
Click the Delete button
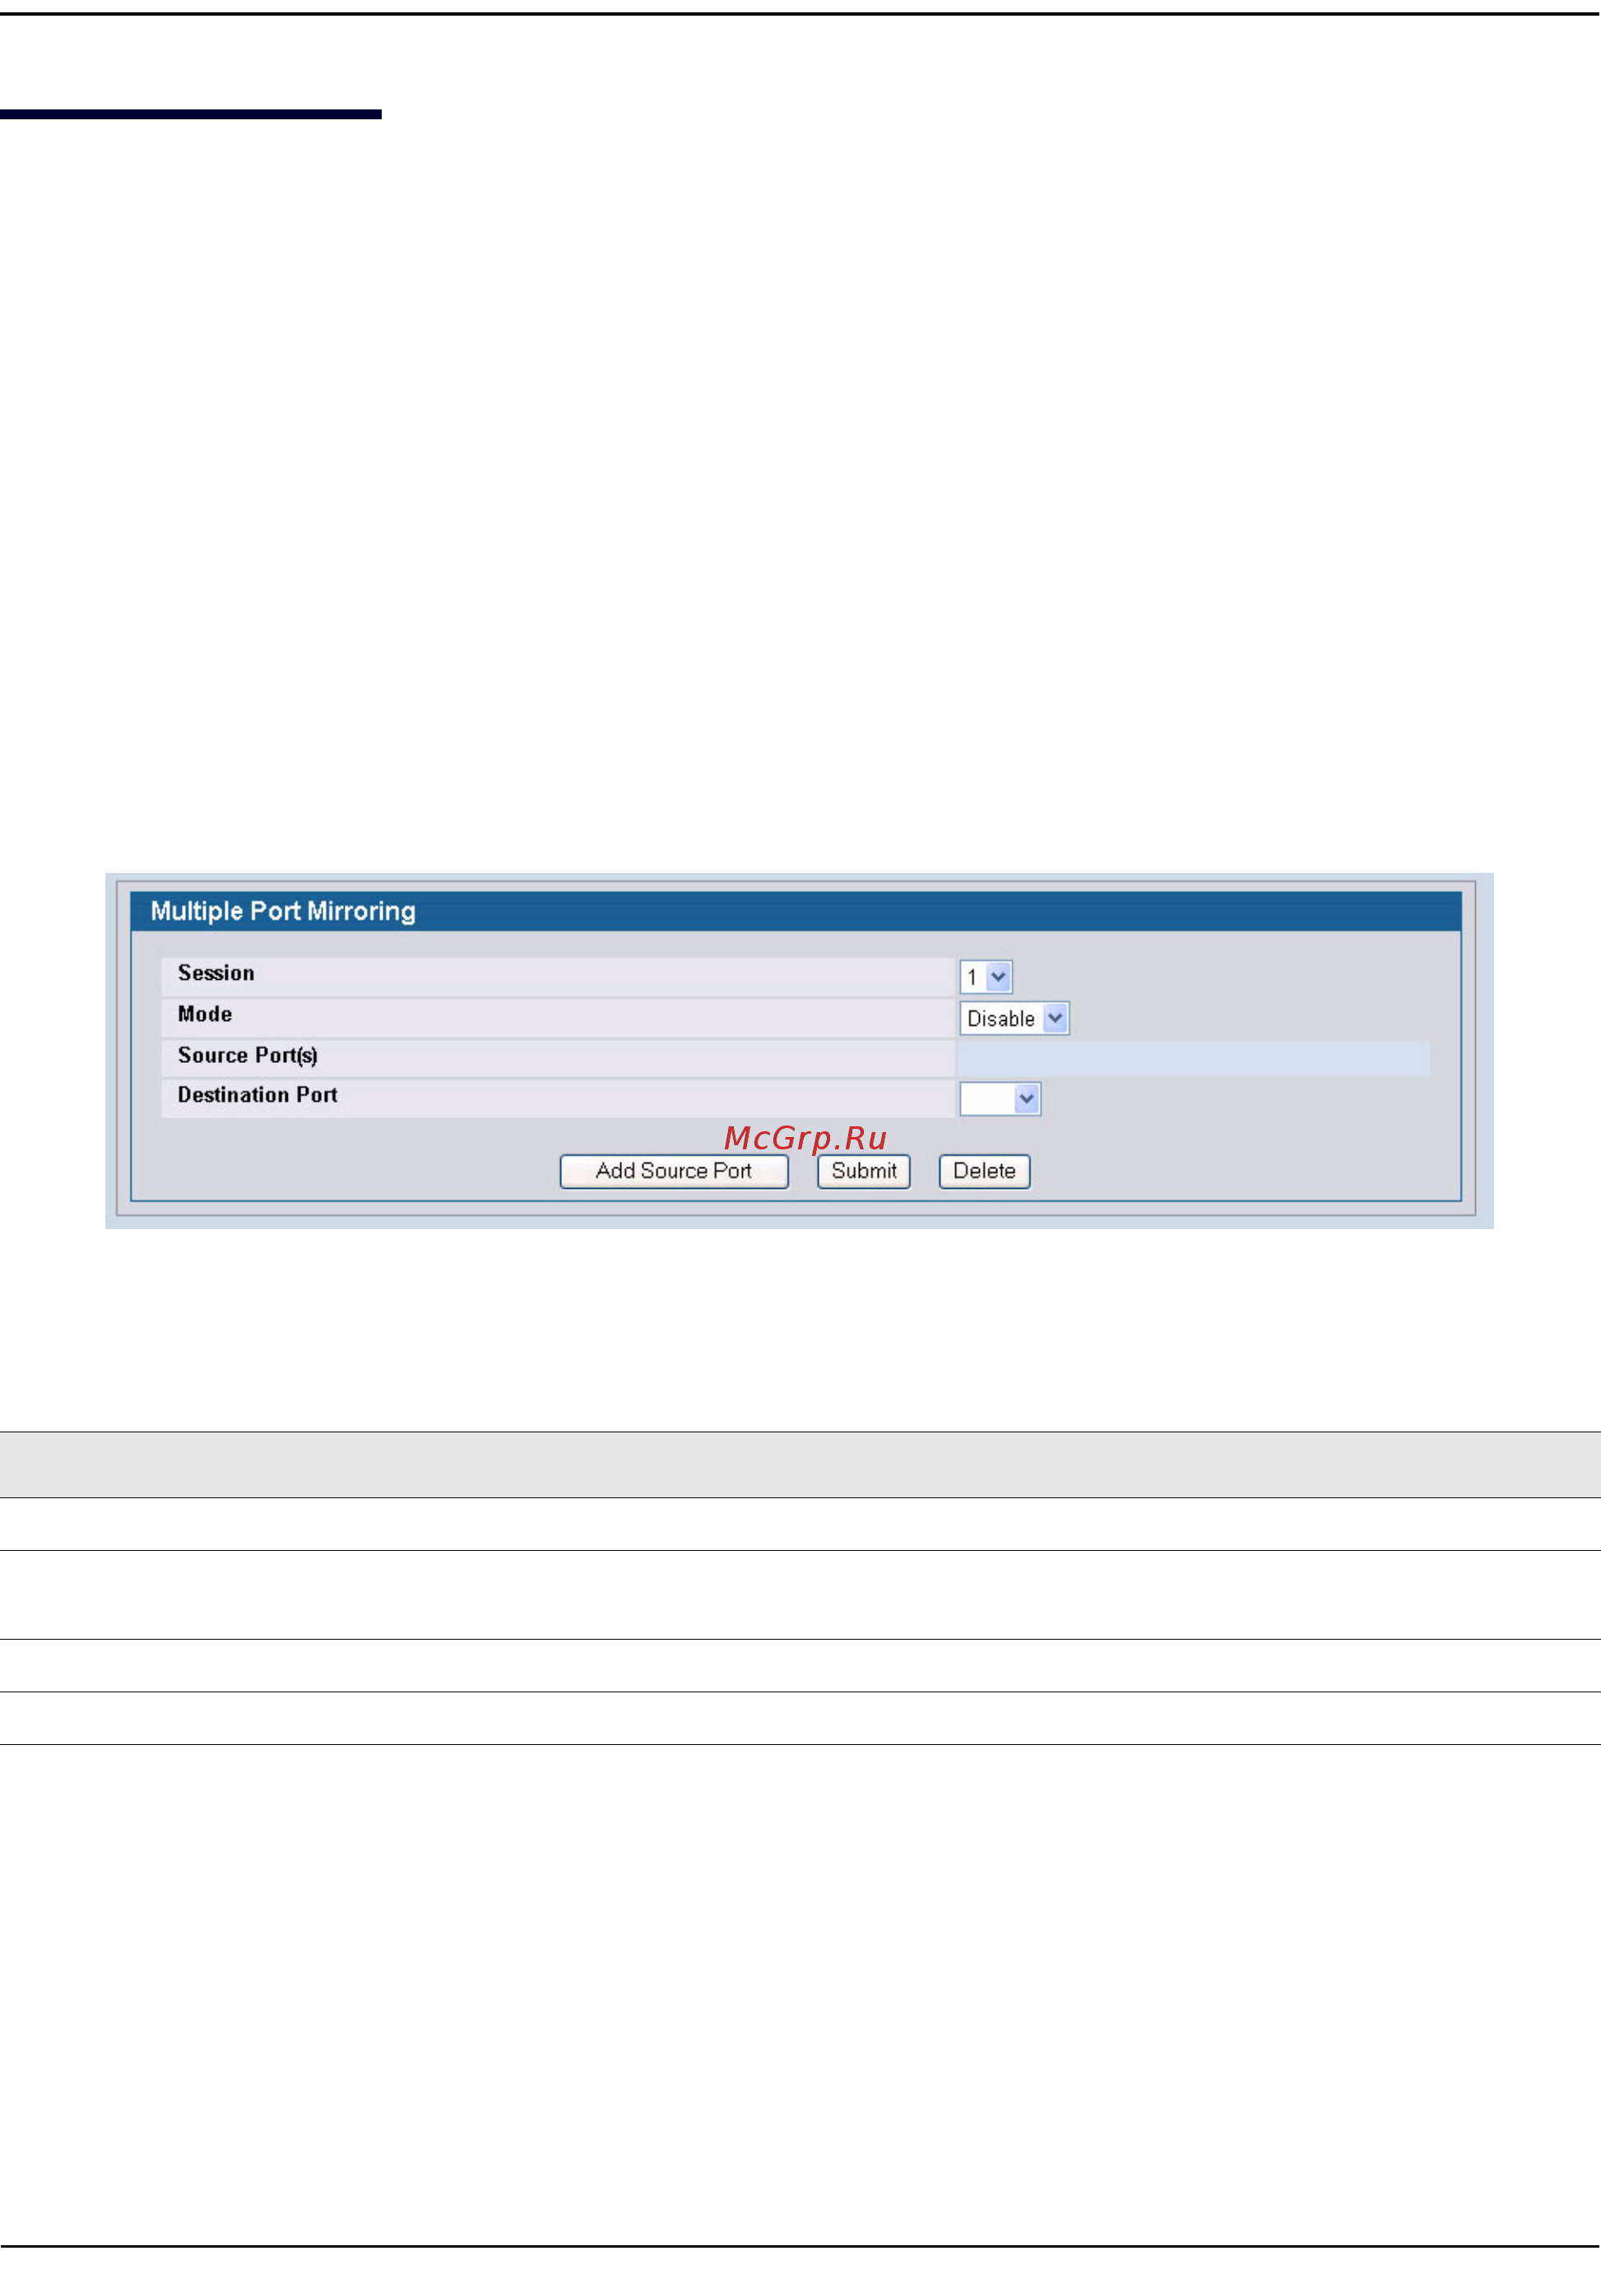[x=984, y=1171]
